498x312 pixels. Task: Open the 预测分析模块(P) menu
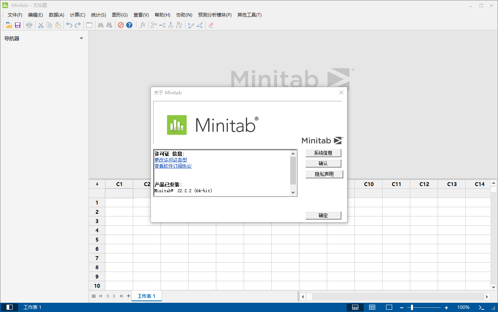click(215, 15)
